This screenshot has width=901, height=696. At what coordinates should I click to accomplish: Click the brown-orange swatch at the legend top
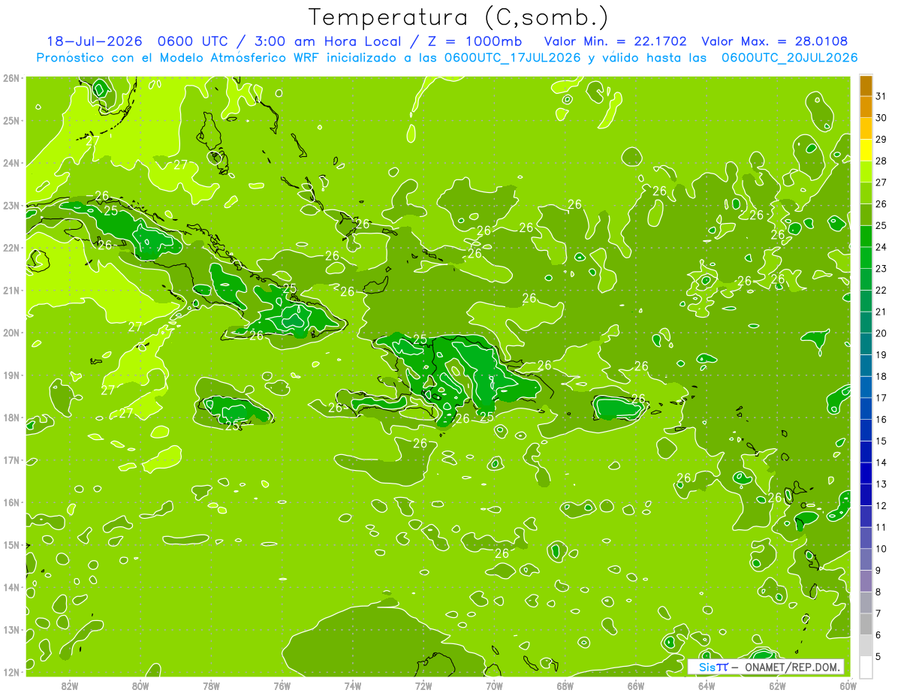[x=866, y=86]
